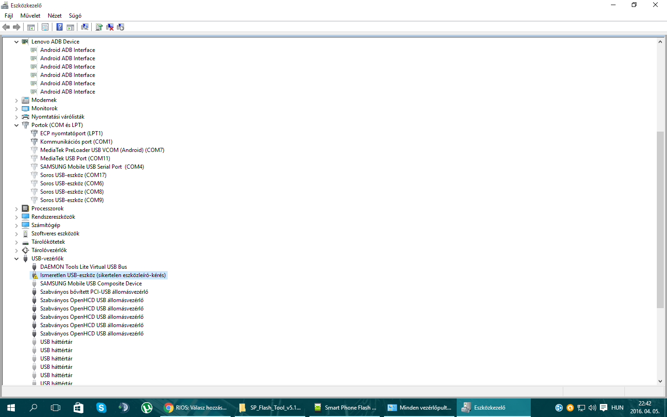This screenshot has height=417, width=667.
Task: Select Szabványos bővített PCI-USB állomásvezérlő
Action: (94, 292)
